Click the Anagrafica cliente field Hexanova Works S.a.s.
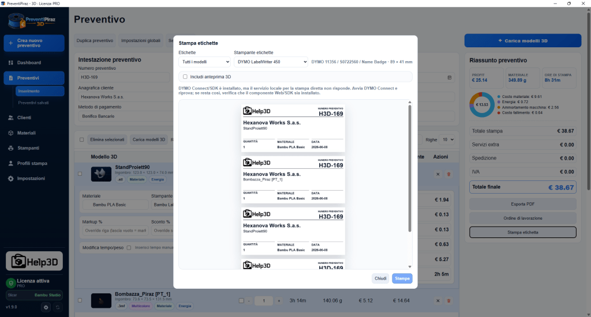 tap(125, 97)
